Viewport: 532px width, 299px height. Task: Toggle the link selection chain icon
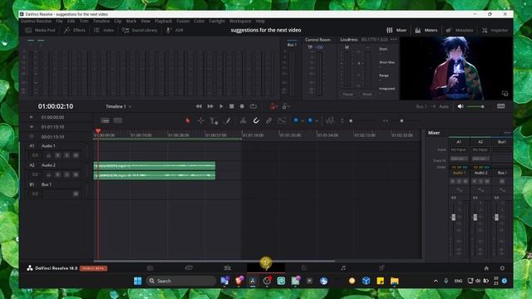click(x=268, y=120)
